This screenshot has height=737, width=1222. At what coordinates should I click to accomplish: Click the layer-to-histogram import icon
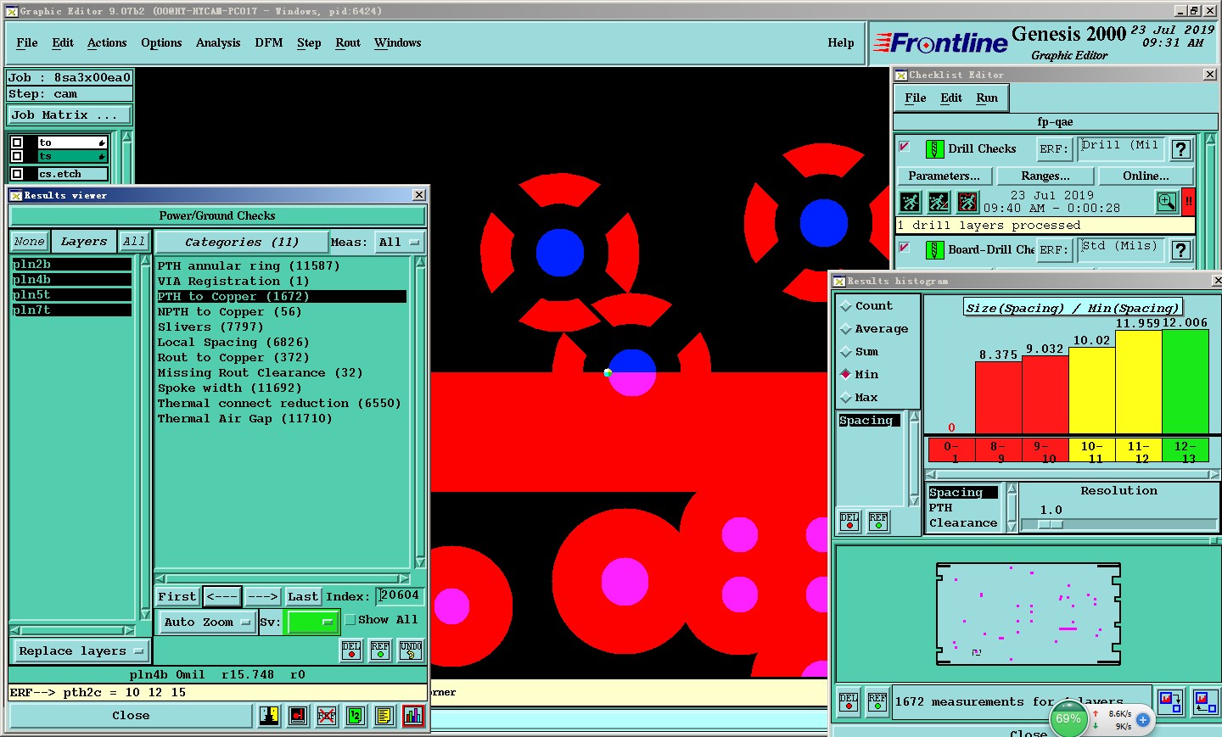(1205, 701)
